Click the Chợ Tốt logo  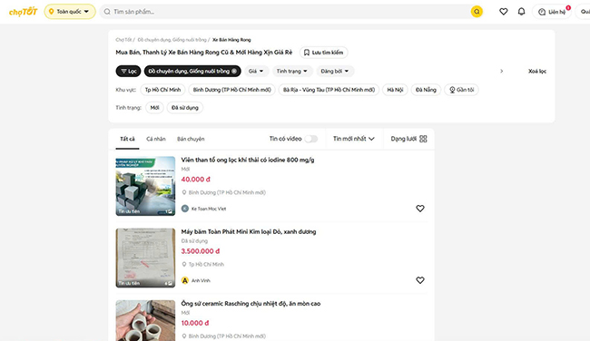click(x=24, y=12)
